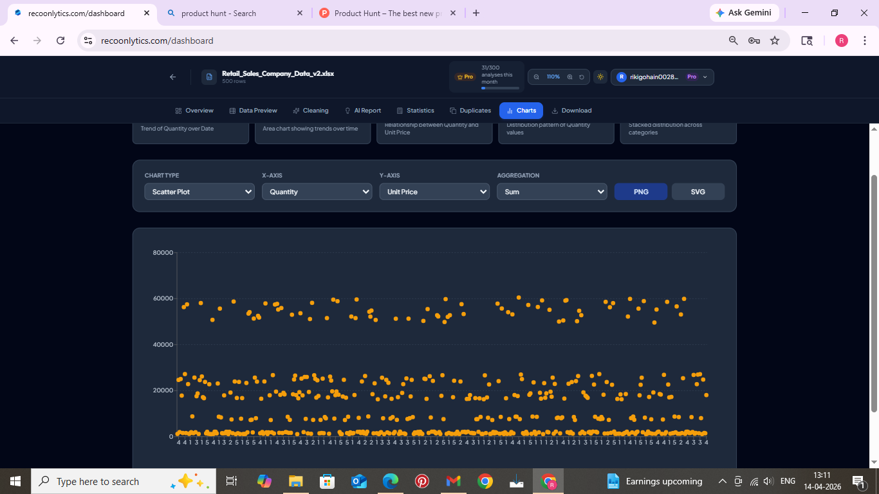Open a new browser tab with the plus icon
879x494 pixels.
(x=476, y=13)
